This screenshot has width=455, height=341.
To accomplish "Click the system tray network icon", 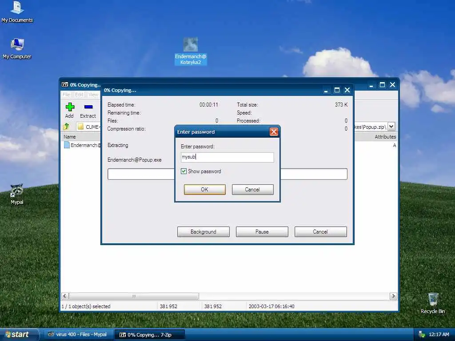I will tap(421, 334).
